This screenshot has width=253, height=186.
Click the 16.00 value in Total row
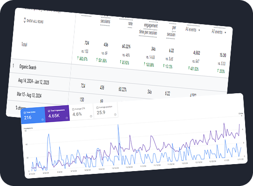[223, 55]
